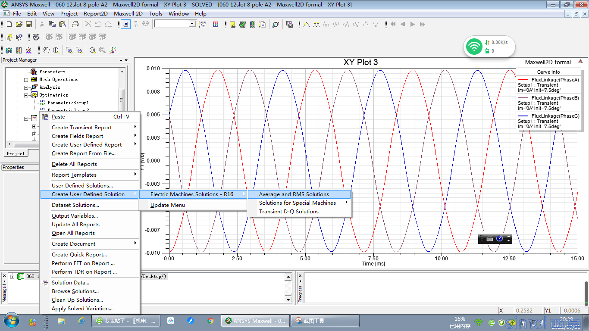Open Report Templates submenu
Screen dimensions: 589x331
90,175
